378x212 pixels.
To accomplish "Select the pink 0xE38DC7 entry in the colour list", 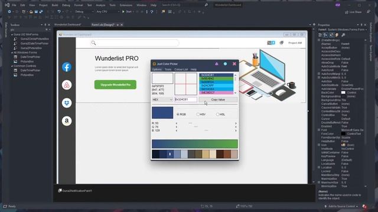I will coord(216,92).
